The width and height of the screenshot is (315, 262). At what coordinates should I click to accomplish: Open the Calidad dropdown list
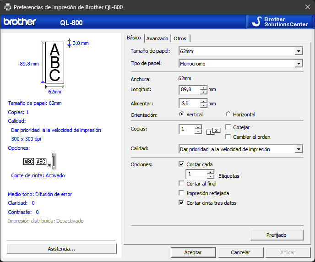[299, 149]
